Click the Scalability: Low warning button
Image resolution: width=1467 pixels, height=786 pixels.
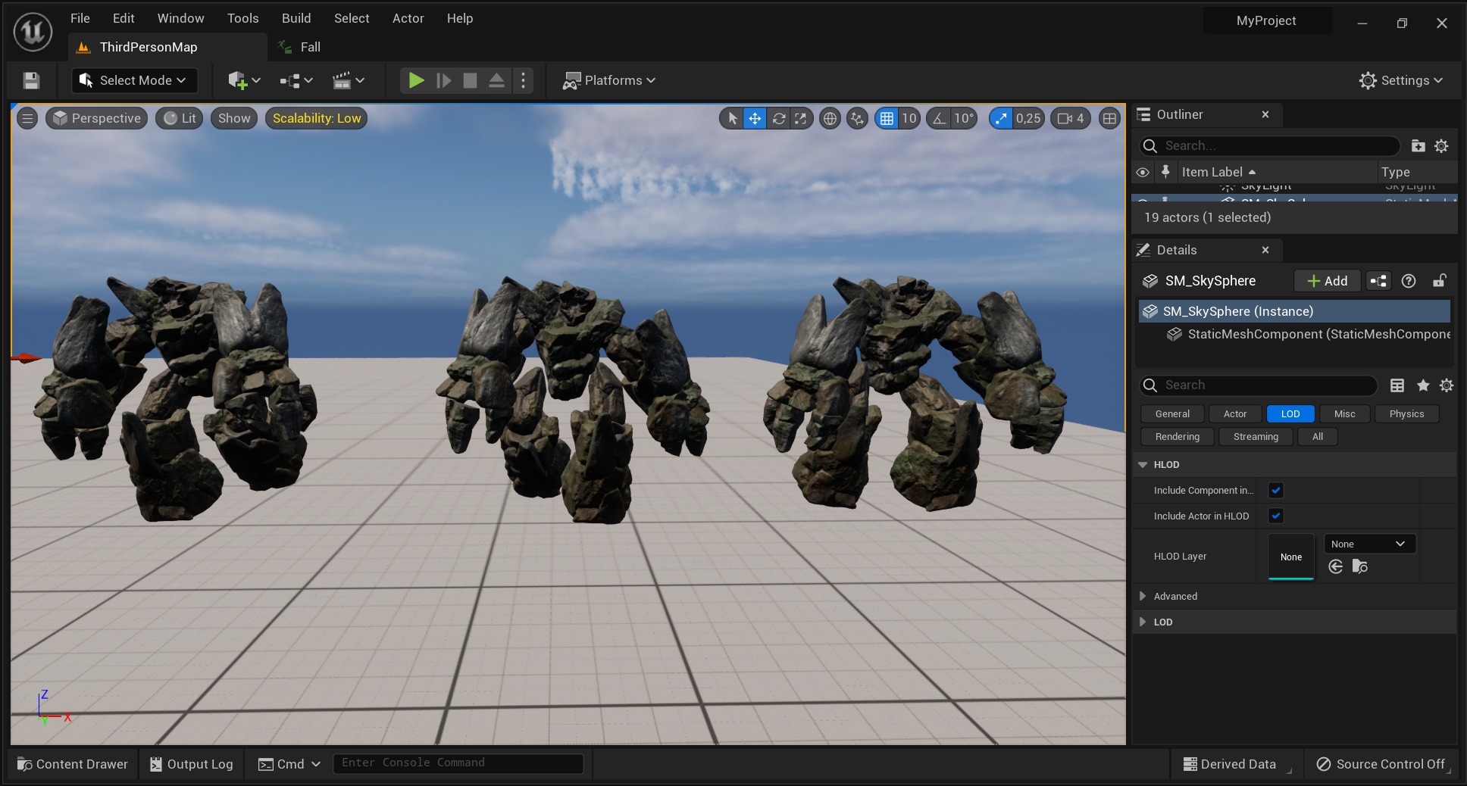pyautogui.click(x=317, y=118)
